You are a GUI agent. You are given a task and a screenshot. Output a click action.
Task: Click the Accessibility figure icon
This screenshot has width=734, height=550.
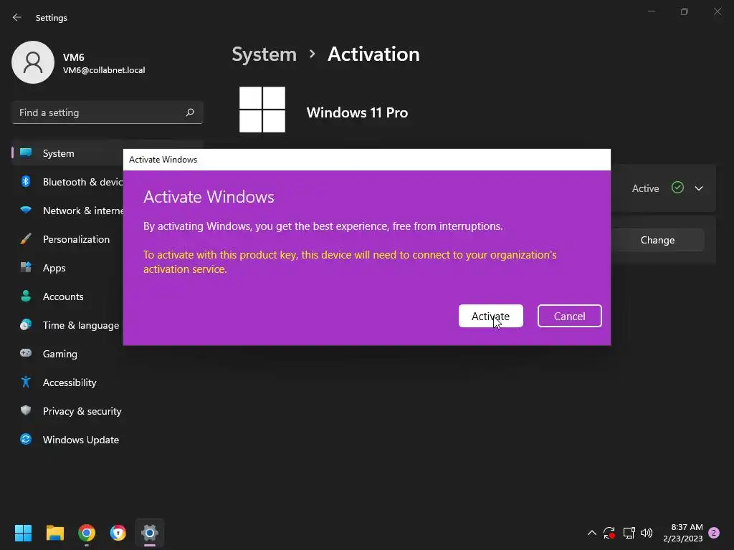[x=26, y=382]
